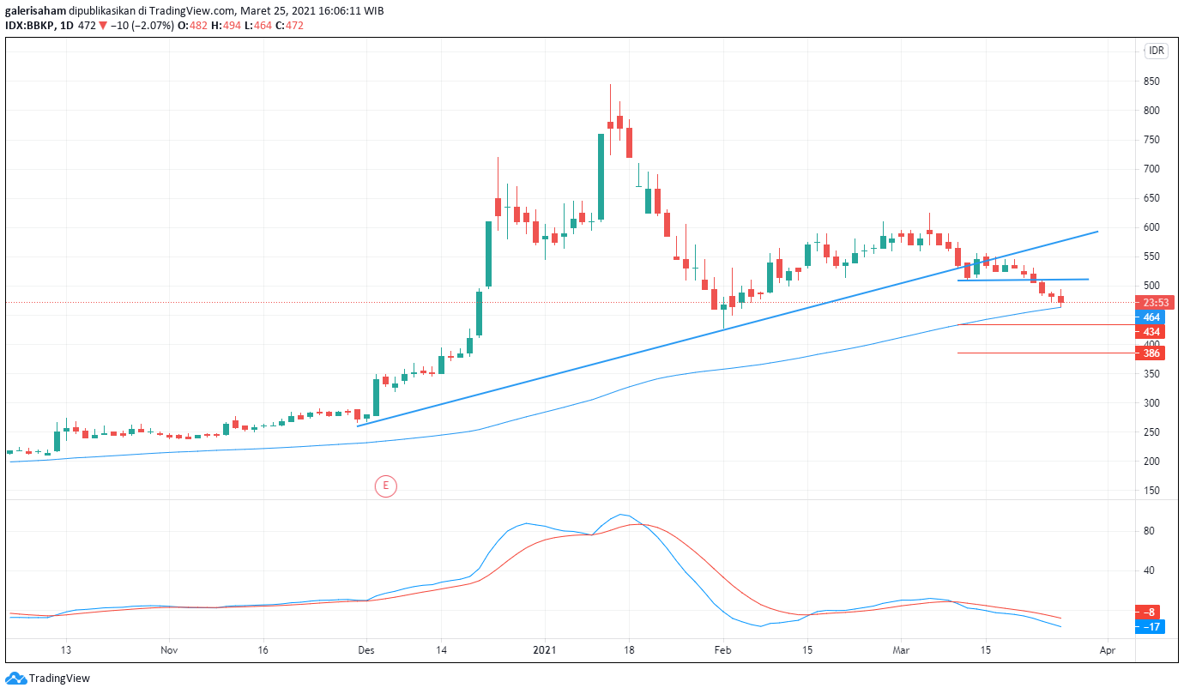Viewport: 1184px width, 694px height.
Task: Click the publish date Maret 25, 2021
Action: tap(280, 11)
